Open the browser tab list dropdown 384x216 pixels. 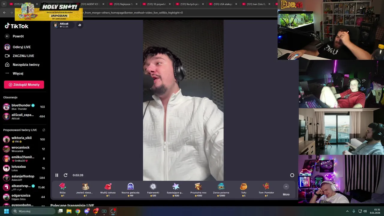click(4, 4)
